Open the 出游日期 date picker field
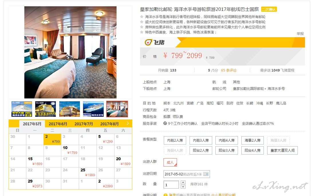The width and height of the screenshot is (311, 196). 187,174
